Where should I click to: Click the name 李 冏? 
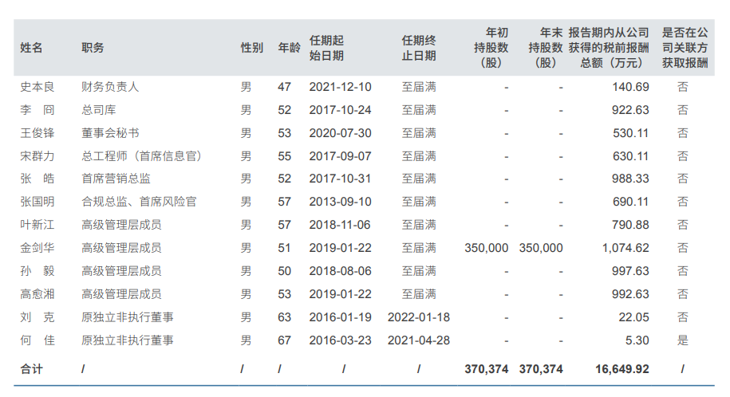pos(37,110)
